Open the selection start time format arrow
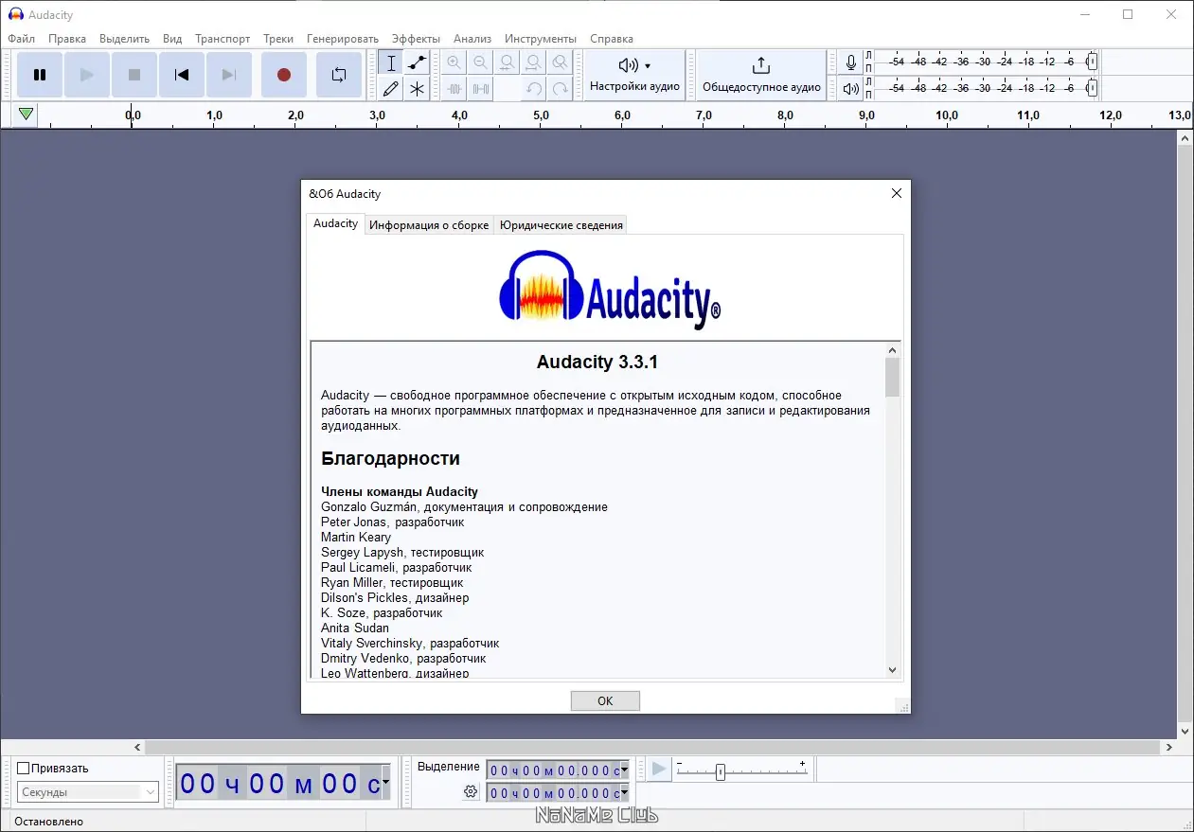1194x832 pixels. click(625, 770)
